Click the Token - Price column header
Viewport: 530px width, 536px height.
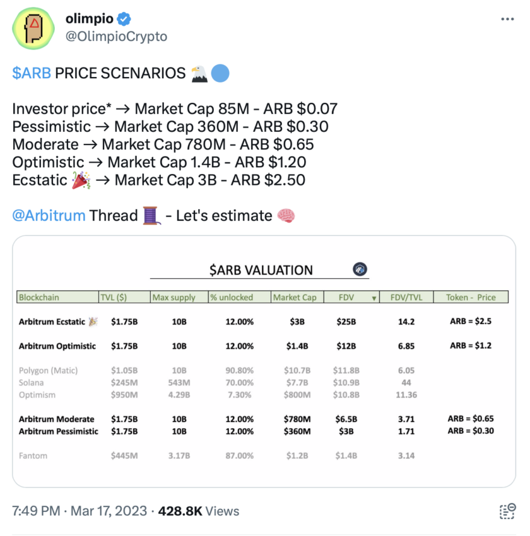coord(471,297)
